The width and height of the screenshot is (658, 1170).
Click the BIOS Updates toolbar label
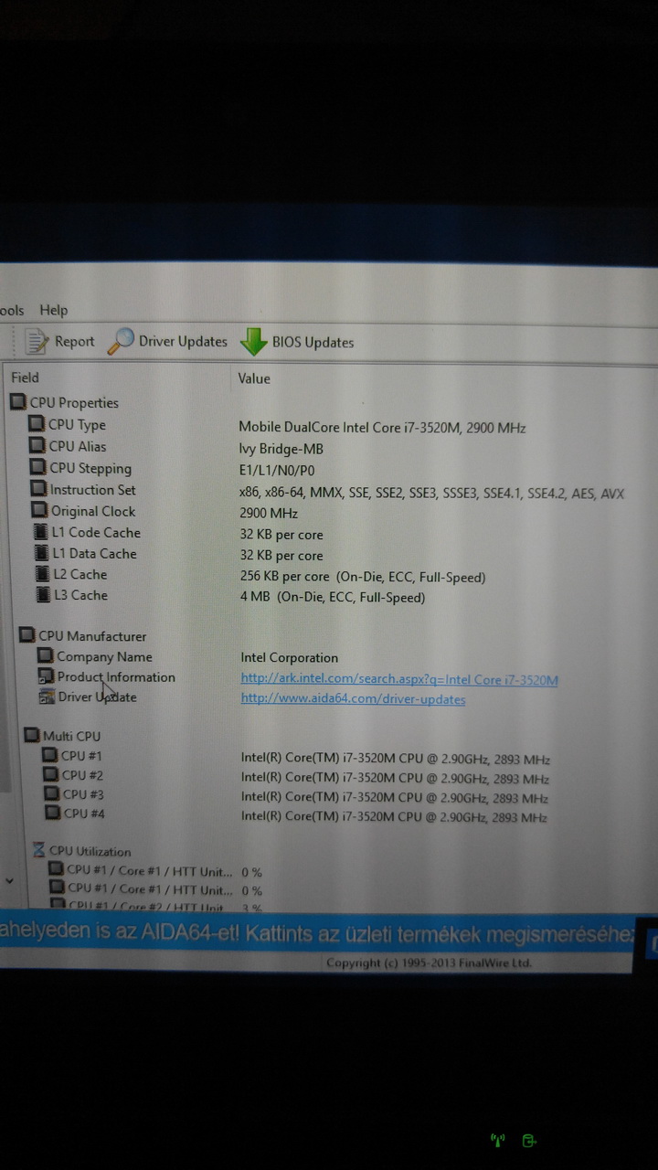point(313,343)
